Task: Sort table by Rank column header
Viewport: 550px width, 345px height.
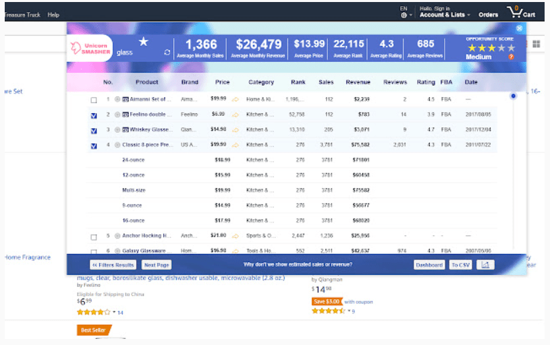Action: 298,82
